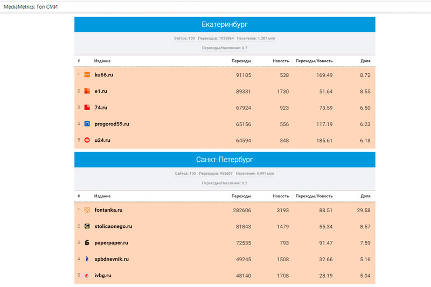
Task: Click the Екатеринбург blue section header
Action: pos(225,25)
